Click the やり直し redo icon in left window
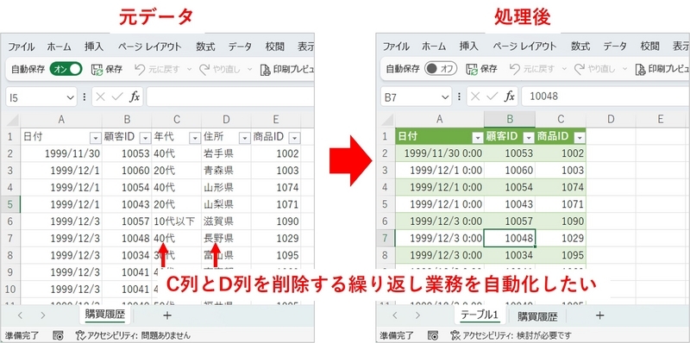 pyautogui.click(x=204, y=69)
